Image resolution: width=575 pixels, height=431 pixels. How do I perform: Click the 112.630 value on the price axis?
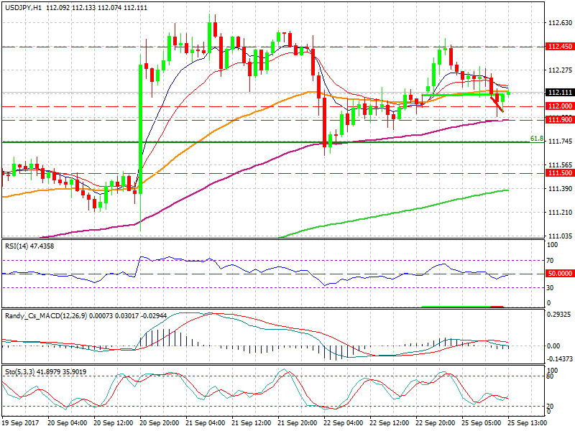pos(558,23)
